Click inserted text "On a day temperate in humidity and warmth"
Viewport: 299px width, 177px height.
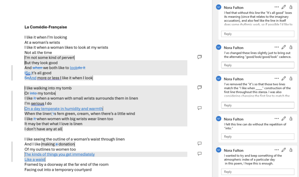tap(64, 108)
